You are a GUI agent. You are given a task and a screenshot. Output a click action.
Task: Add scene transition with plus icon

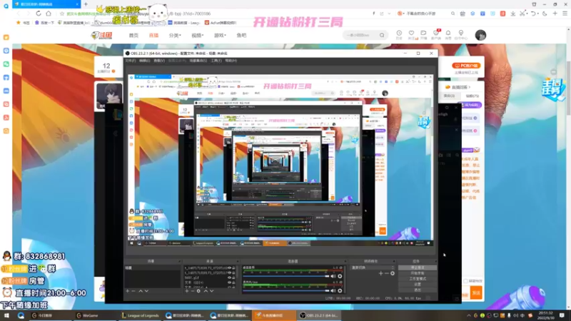point(380,273)
